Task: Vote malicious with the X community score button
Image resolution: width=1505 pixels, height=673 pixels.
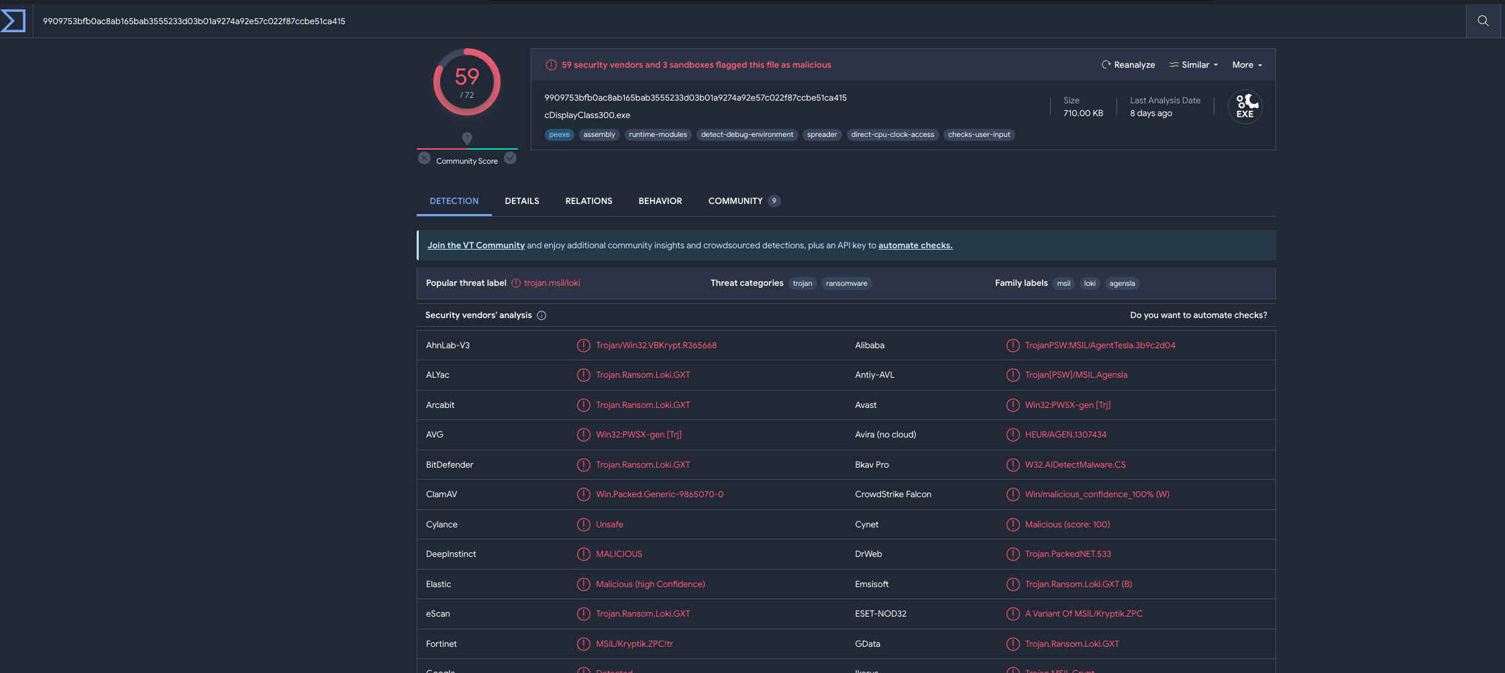Action: point(424,158)
